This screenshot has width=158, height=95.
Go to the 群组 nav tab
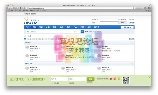pyautogui.click(x=55, y=27)
